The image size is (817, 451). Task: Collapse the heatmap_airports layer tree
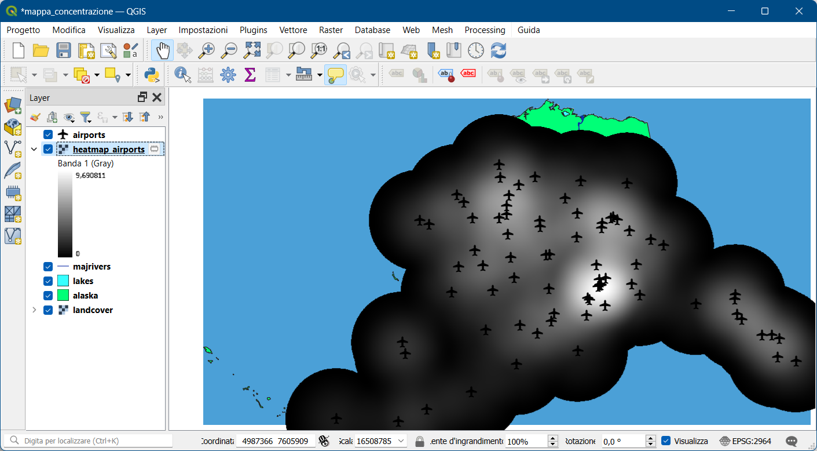(34, 150)
